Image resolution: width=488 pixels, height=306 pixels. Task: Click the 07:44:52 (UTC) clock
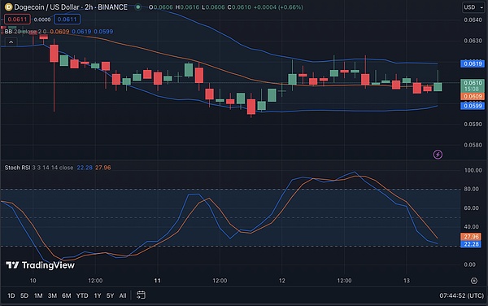point(461,295)
